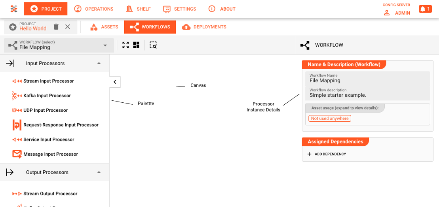This screenshot has width=439, height=207.
Task: Collapse the palette with the left chevron
Action: coord(115,82)
